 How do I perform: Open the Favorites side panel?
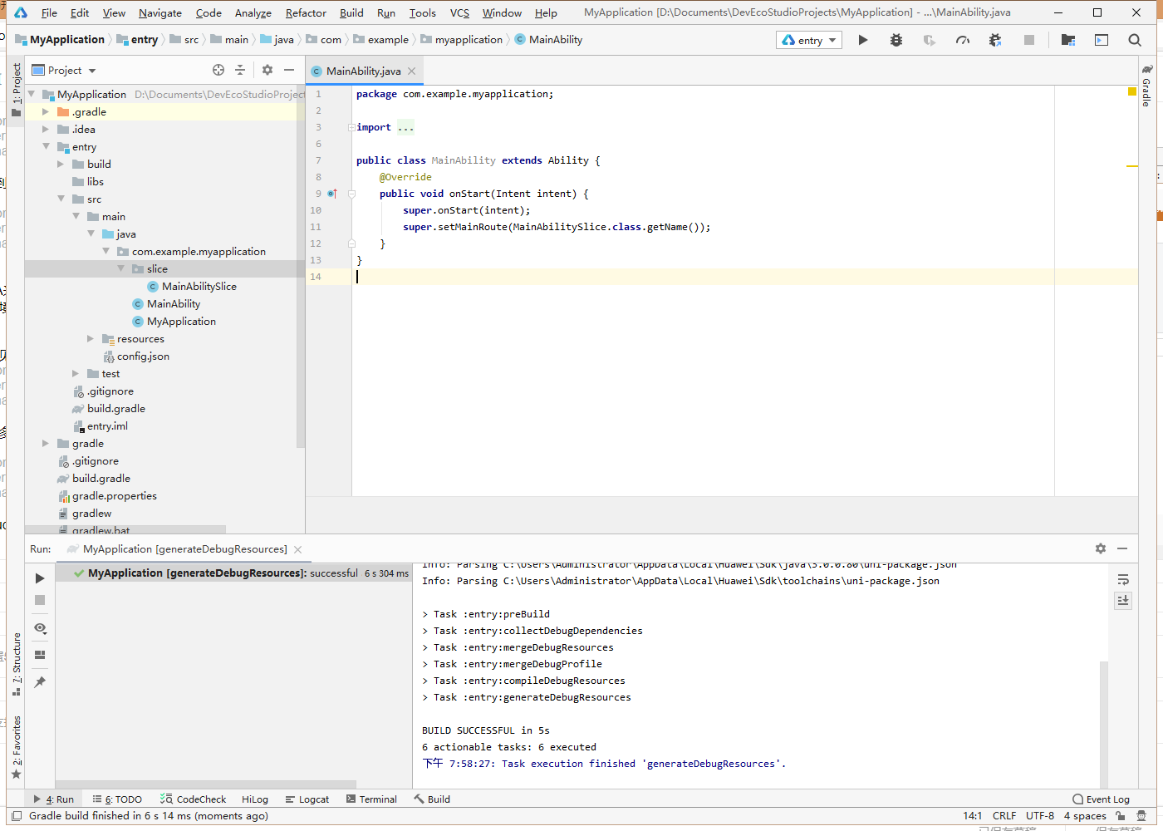click(x=17, y=747)
